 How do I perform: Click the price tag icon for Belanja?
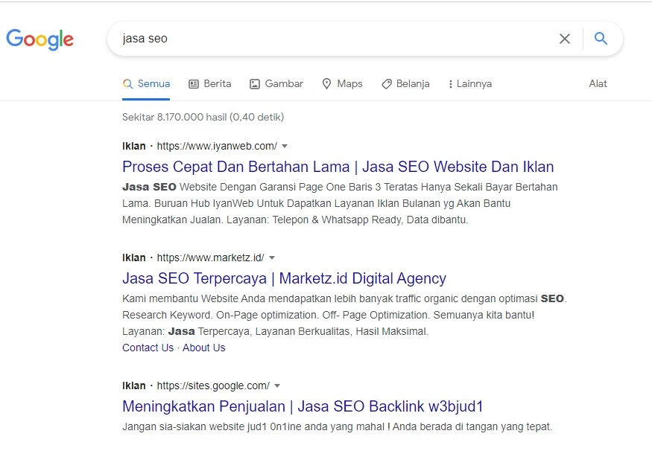386,84
